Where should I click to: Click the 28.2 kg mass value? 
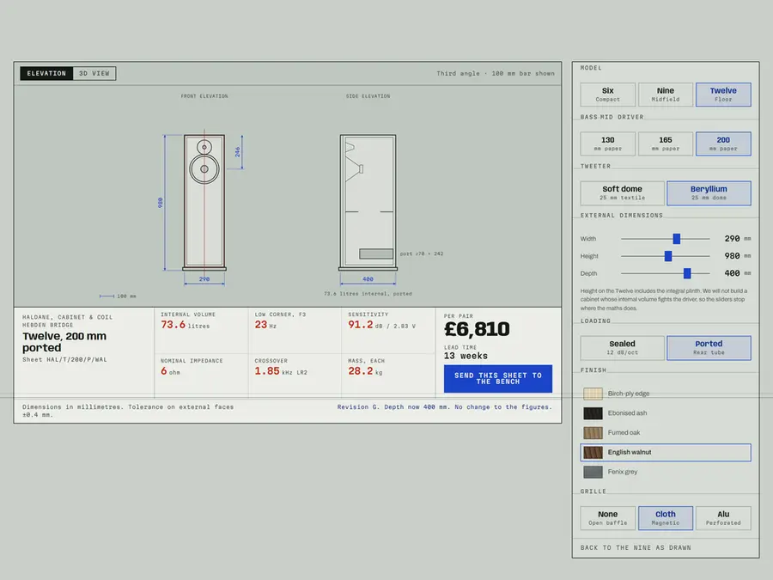click(x=365, y=371)
